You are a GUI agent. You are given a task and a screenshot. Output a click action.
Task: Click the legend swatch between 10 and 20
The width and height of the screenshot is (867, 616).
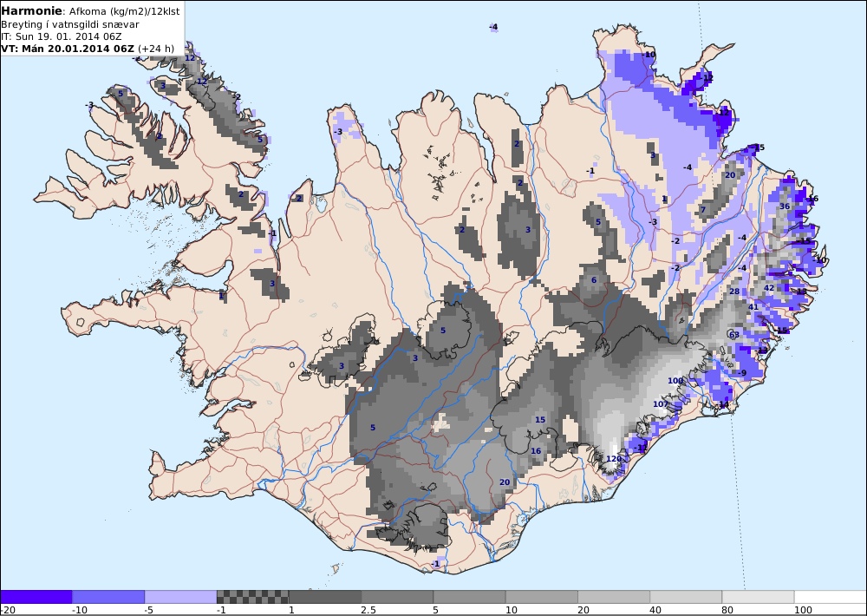pyautogui.click(x=542, y=597)
